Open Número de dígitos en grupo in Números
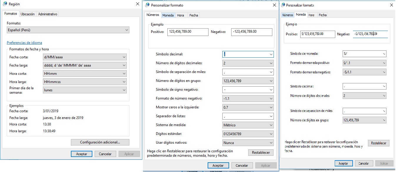 [x=248, y=81]
